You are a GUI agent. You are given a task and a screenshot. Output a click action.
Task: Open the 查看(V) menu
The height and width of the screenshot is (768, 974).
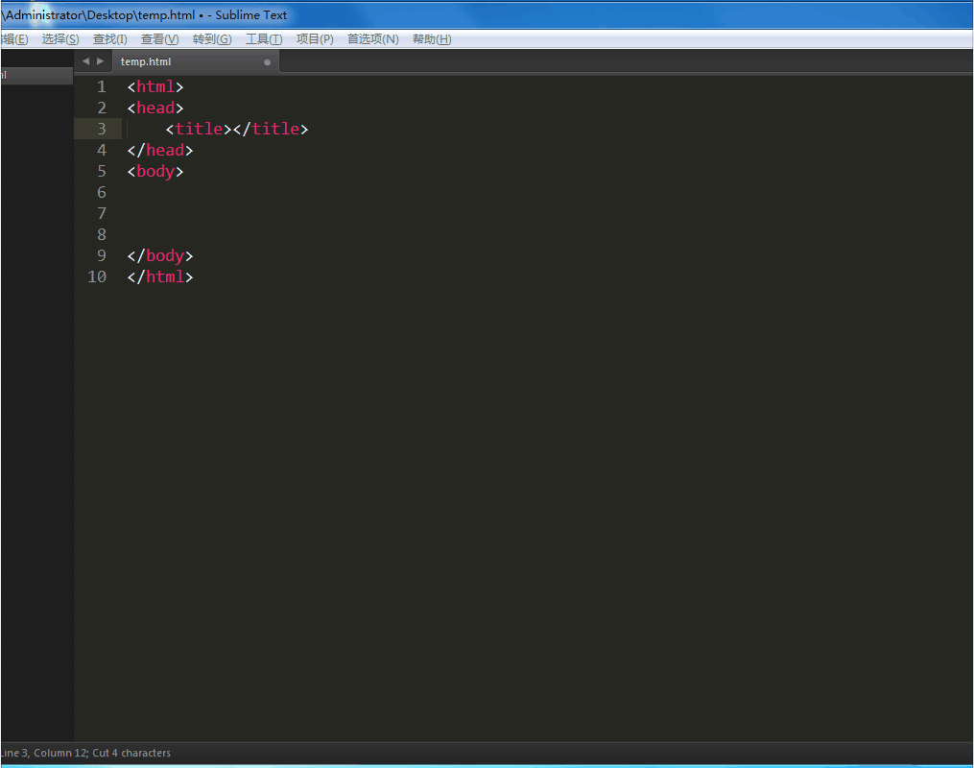click(x=159, y=39)
